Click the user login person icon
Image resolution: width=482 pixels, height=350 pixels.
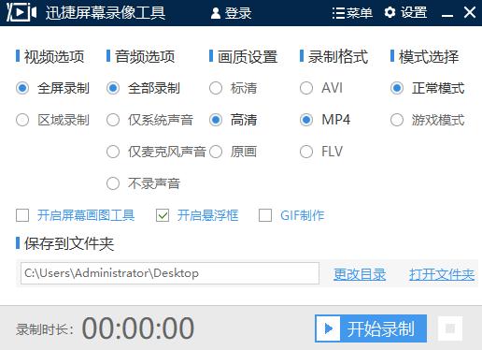[216, 13]
